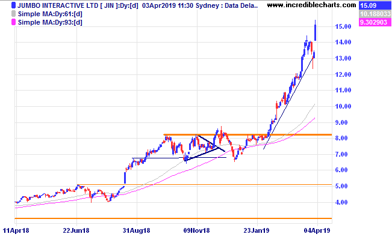Click the 23Jan19 date axis label
392x237 pixels.
[257, 230]
